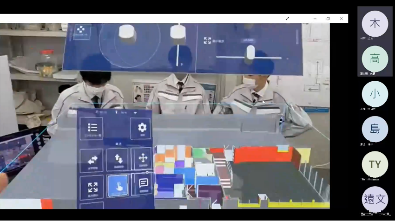395x221 pixels.
Task: Select the vertical up-down arrows tool
Action: (117, 159)
